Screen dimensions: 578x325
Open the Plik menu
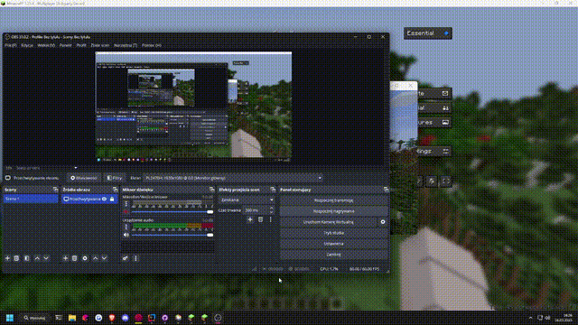pyautogui.click(x=10, y=45)
